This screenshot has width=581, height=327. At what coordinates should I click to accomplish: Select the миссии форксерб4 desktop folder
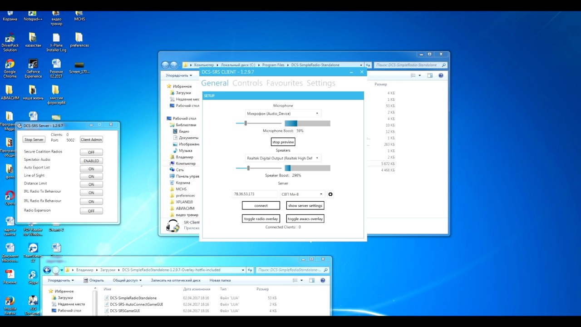pyautogui.click(x=56, y=94)
